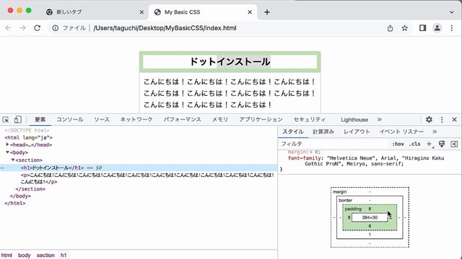Image resolution: width=462 pixels, height=259 pixels.
Task: Go back to the previous page
Action: (x=8, y=28)
